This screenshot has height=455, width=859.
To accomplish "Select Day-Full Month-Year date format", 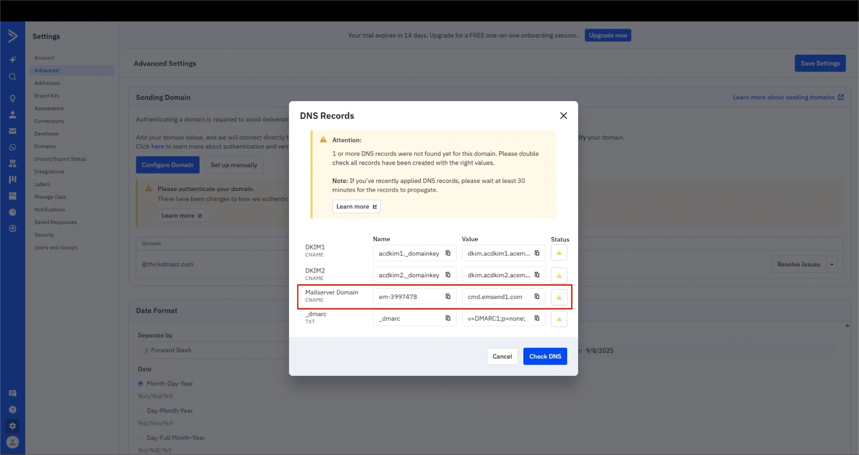I will pos(141,438).
